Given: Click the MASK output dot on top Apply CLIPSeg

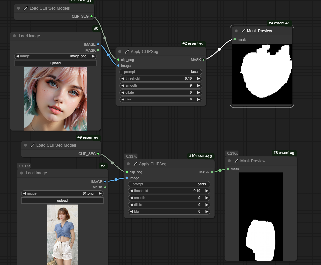Looking at the screenshot, I should pyautogui.click(x=203, y=60).
